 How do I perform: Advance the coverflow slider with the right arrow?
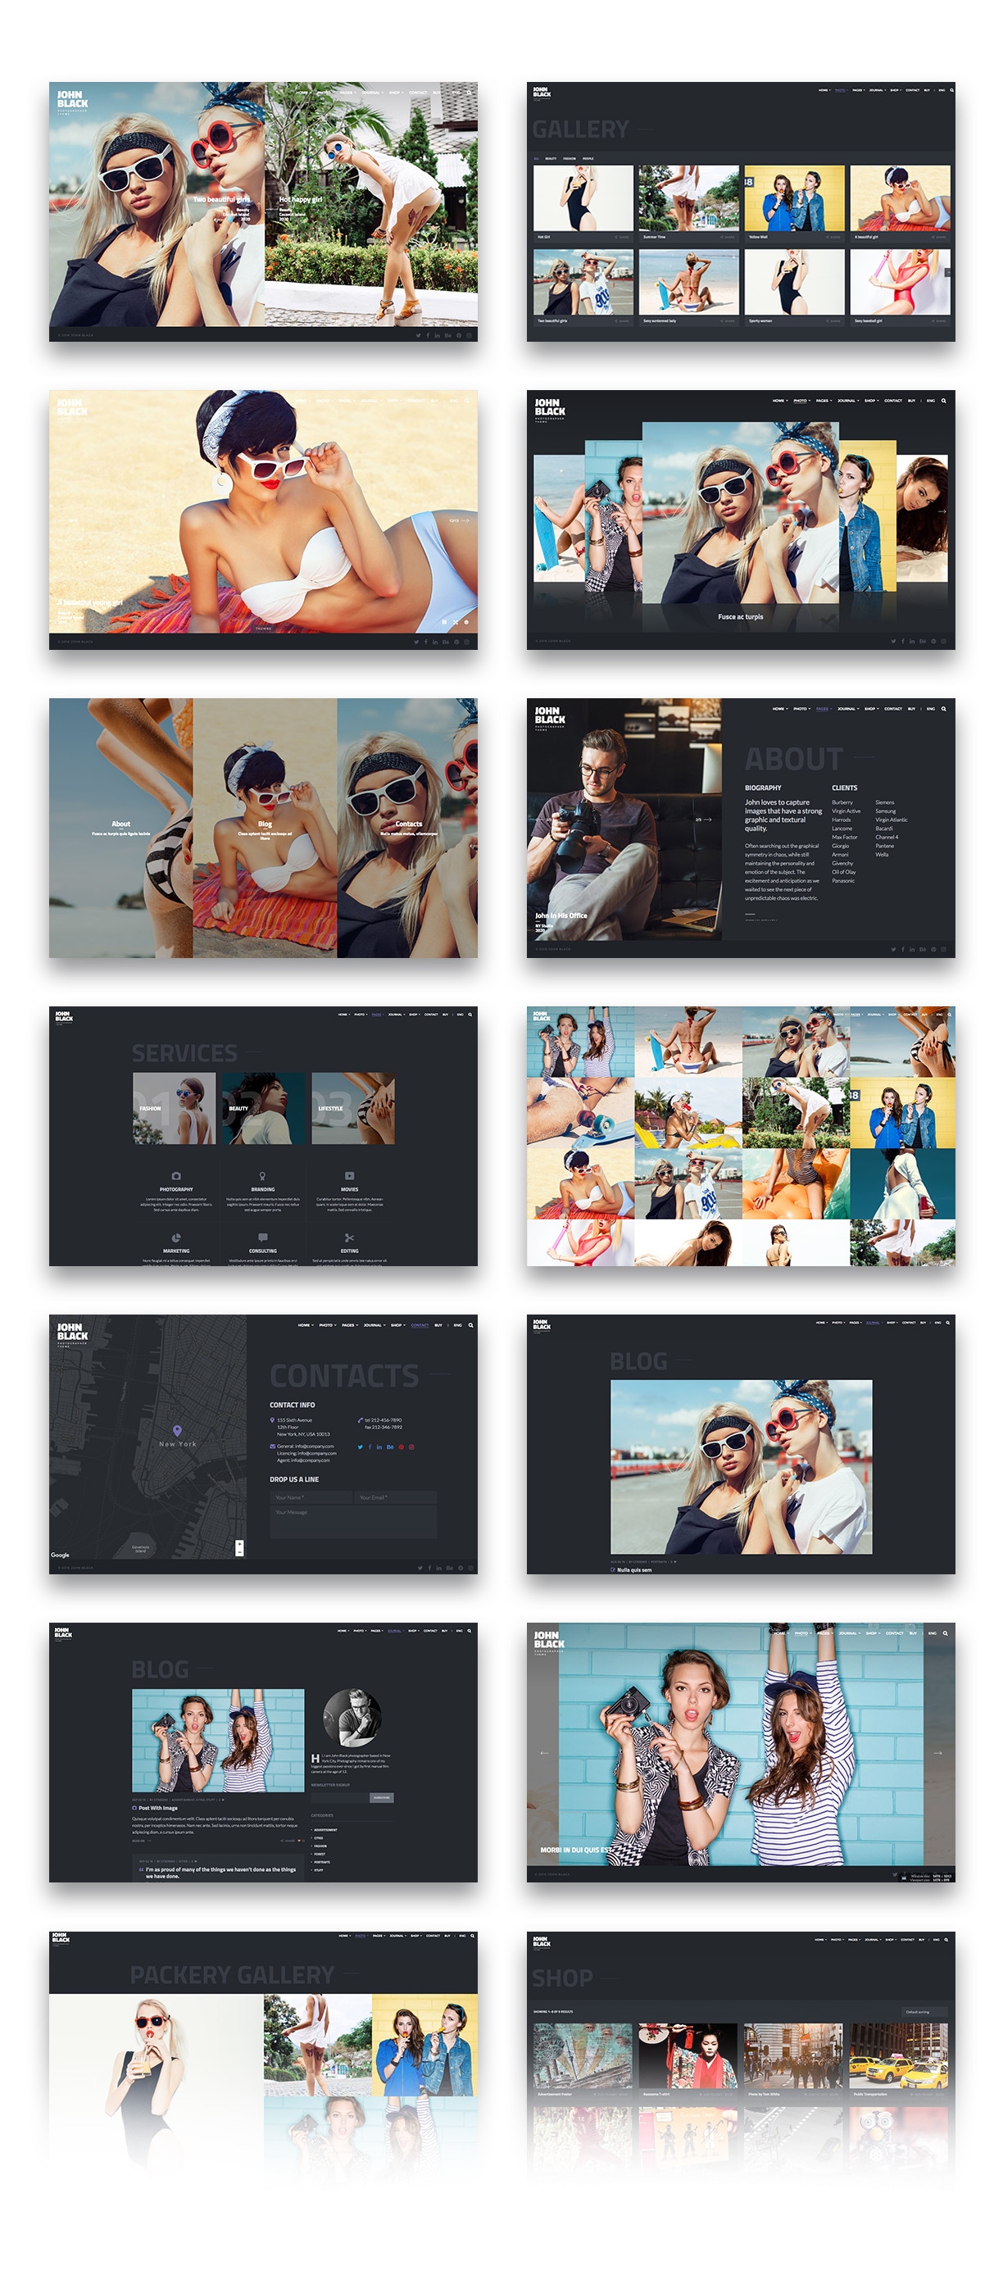[x=942, y=511]
